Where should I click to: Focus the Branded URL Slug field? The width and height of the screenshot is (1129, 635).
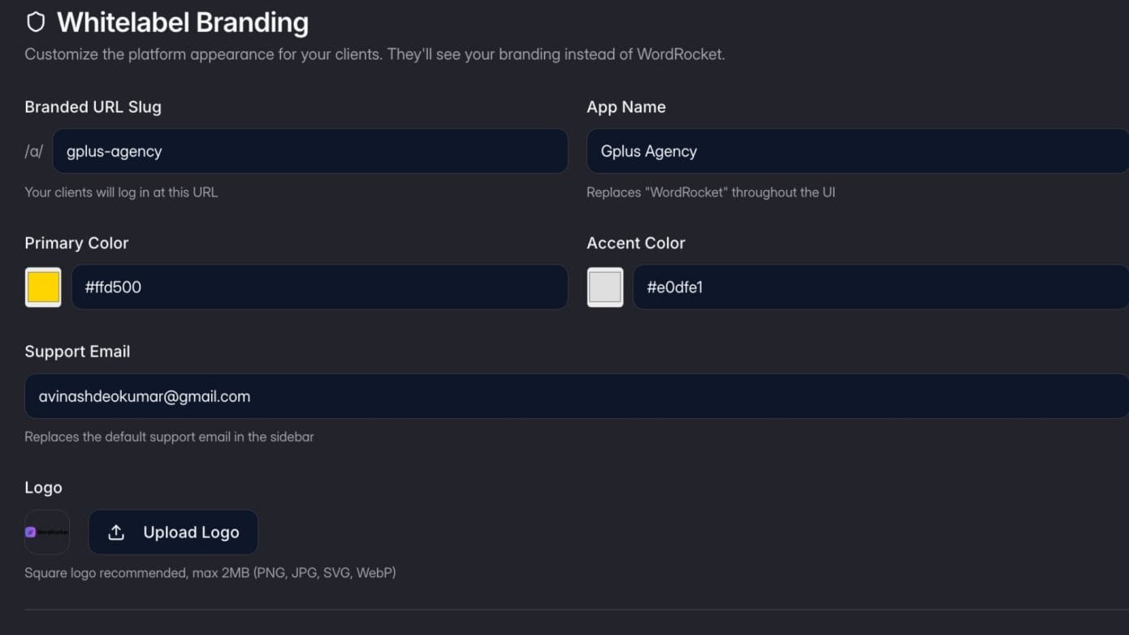click(x=309, y=151)
